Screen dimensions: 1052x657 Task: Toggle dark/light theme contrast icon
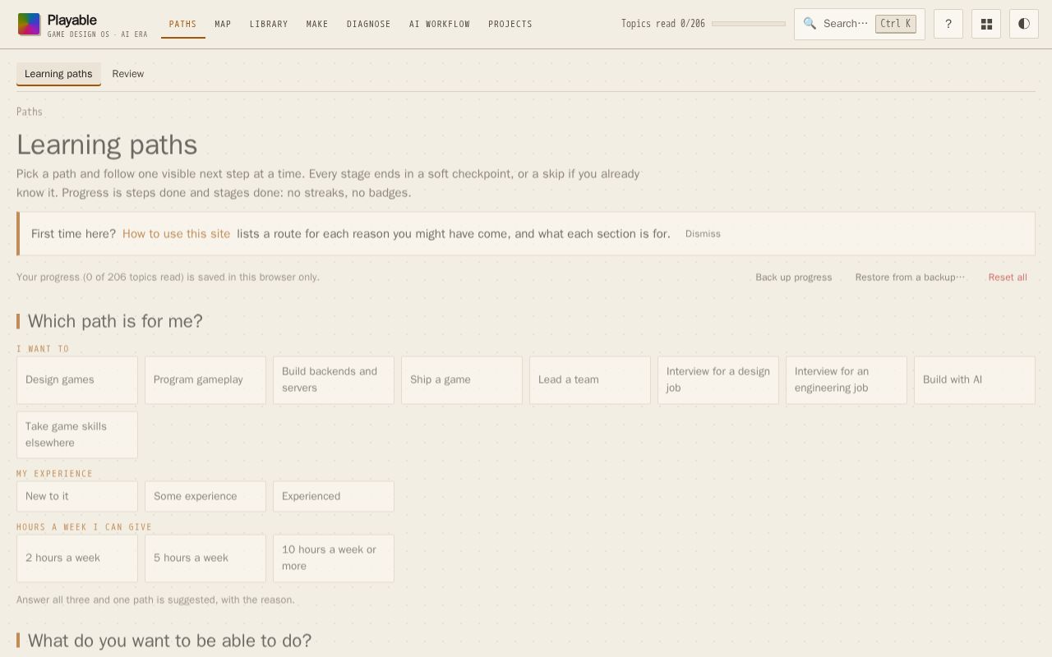click(1024, 24)
